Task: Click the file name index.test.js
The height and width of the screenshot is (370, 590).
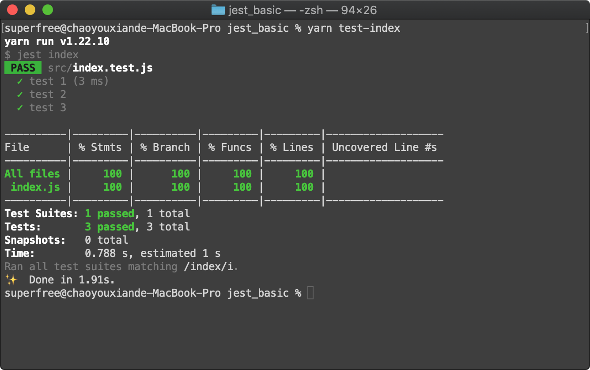Action: click(x=113, y=68)
